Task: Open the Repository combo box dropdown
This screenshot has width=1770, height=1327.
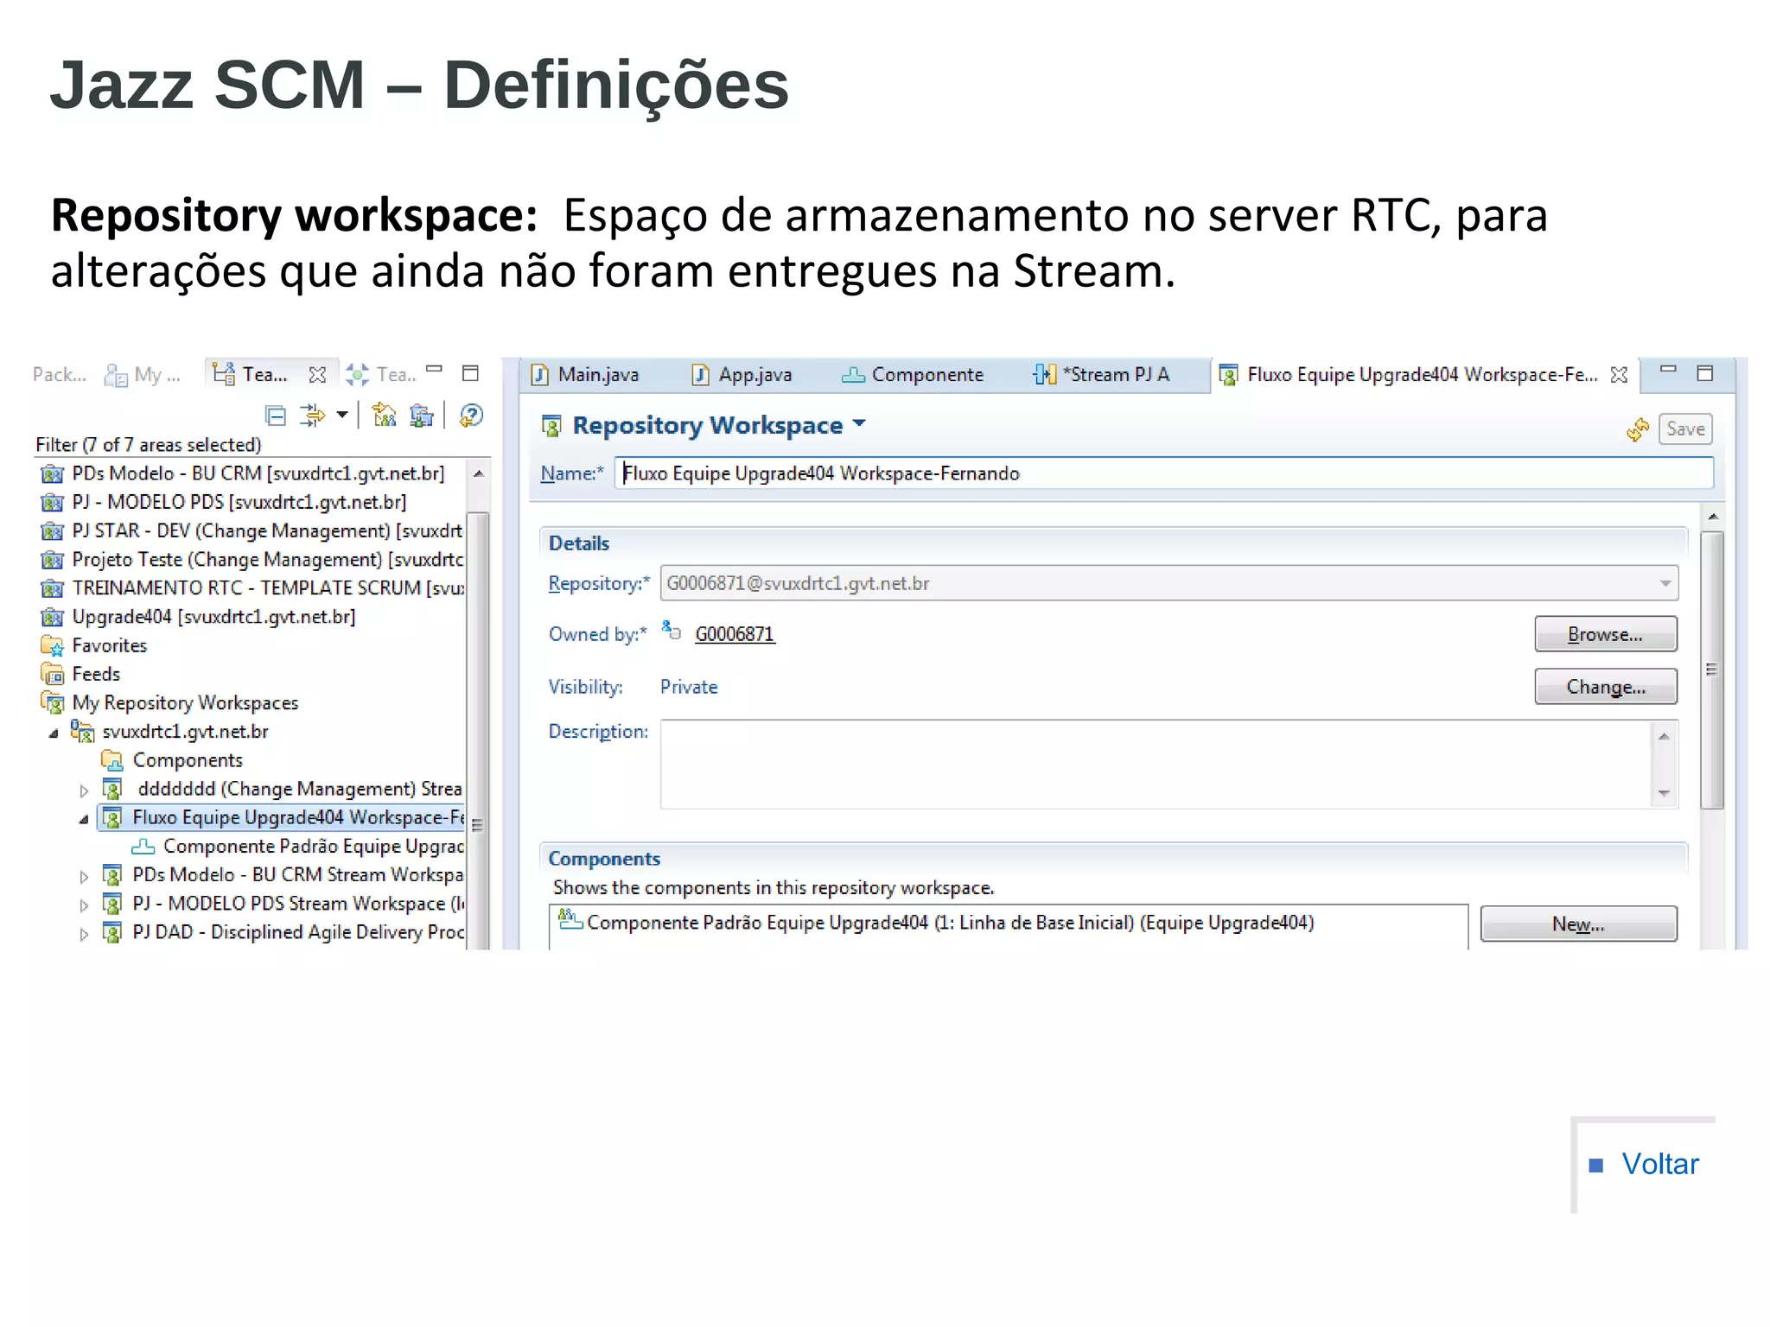Action: coord(1665,583)
